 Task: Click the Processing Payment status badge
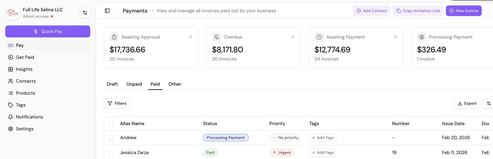click(226, 138)
